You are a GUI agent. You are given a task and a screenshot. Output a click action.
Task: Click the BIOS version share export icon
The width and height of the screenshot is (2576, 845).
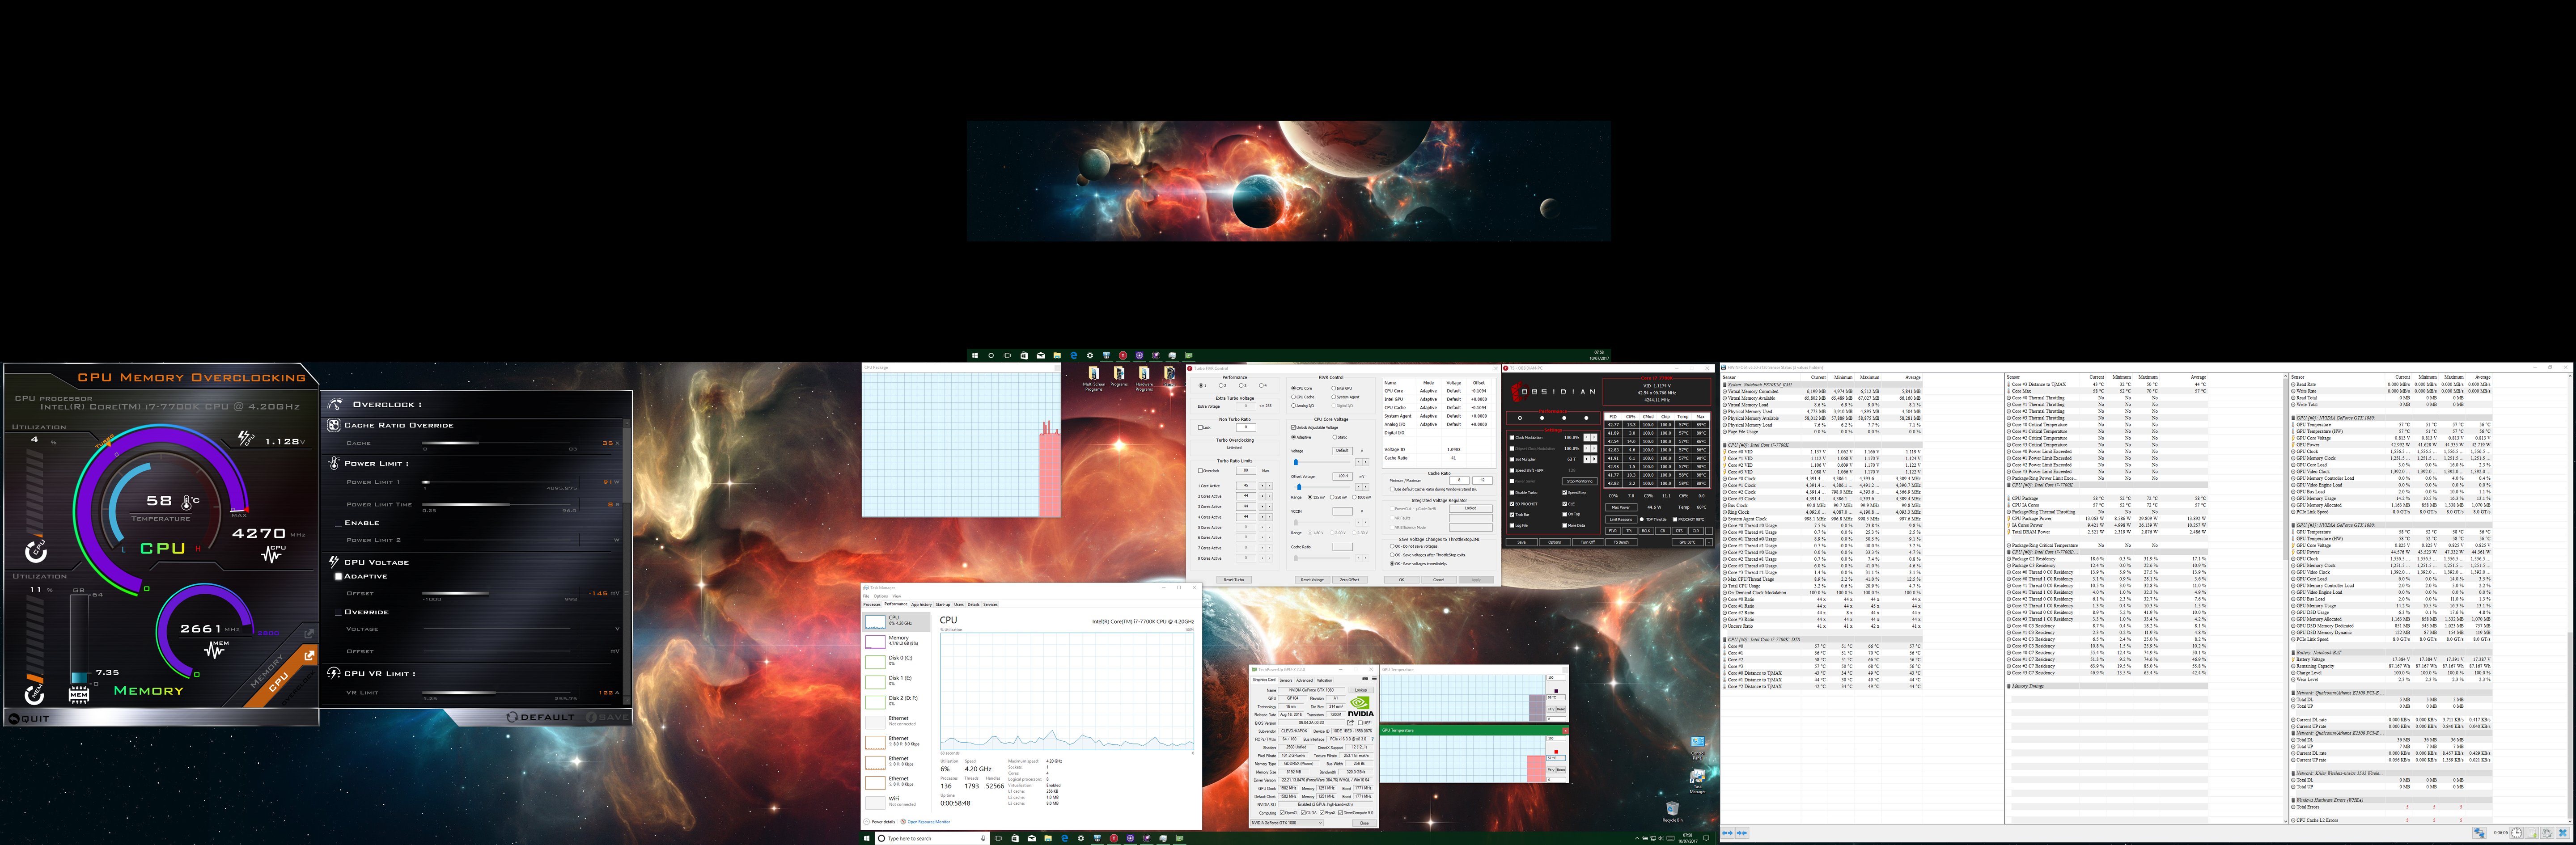1351,723
